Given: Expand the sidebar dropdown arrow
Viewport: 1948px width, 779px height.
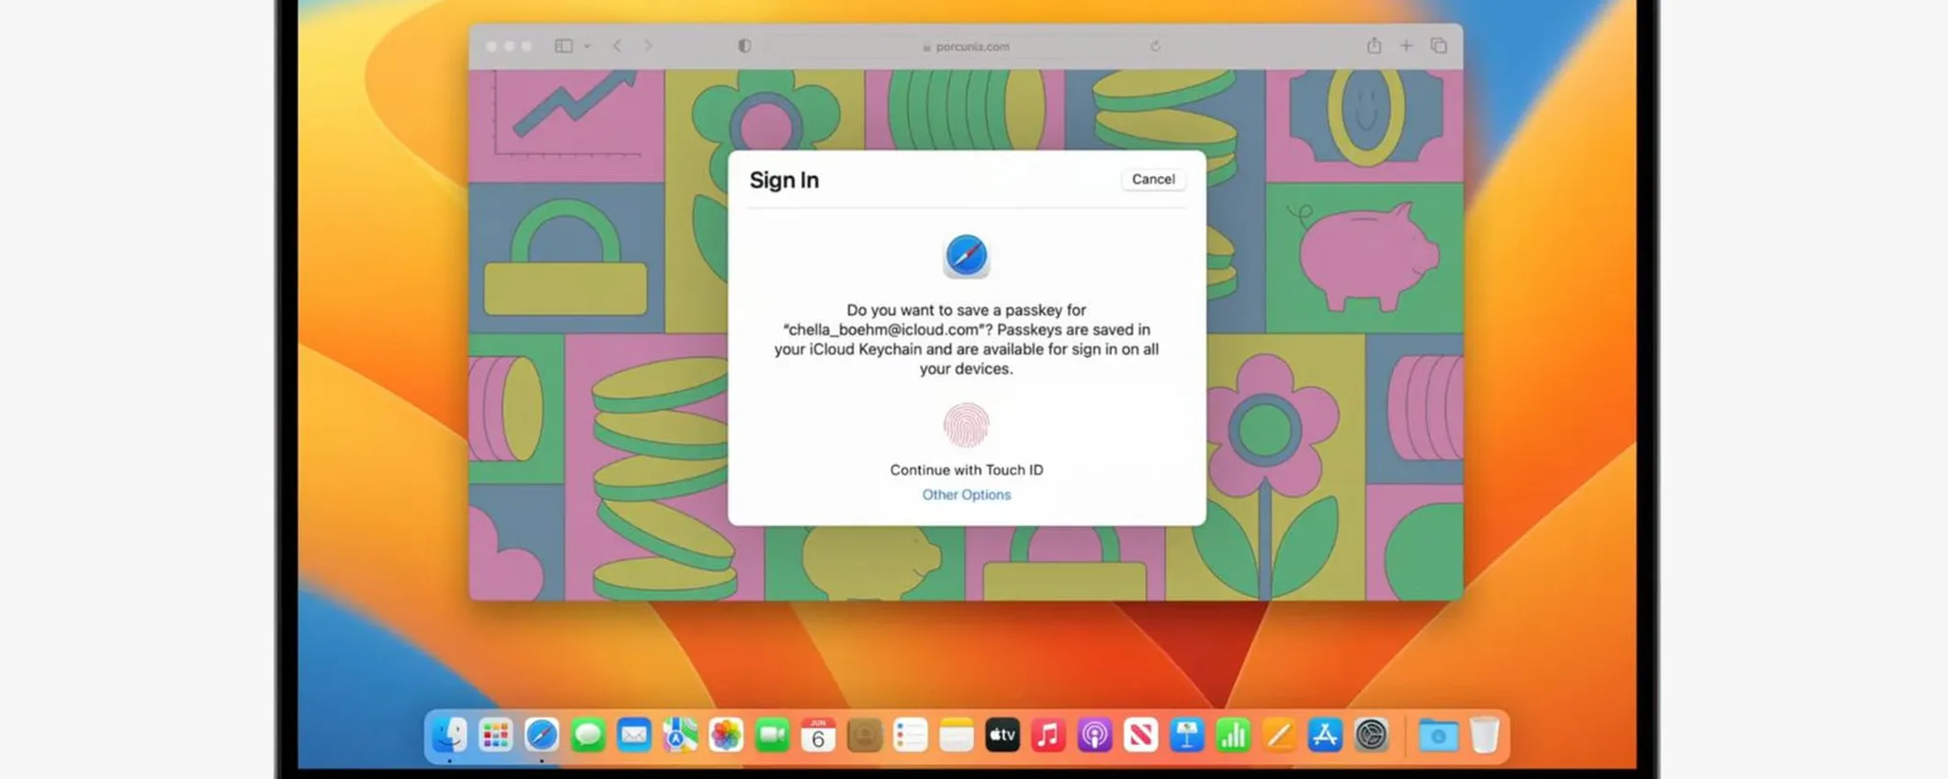Looking at the screenshot, I should coord(587,46).
